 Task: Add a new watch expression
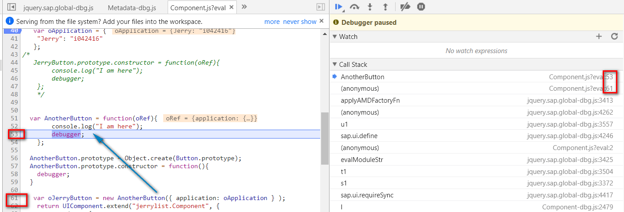(599, 37)
